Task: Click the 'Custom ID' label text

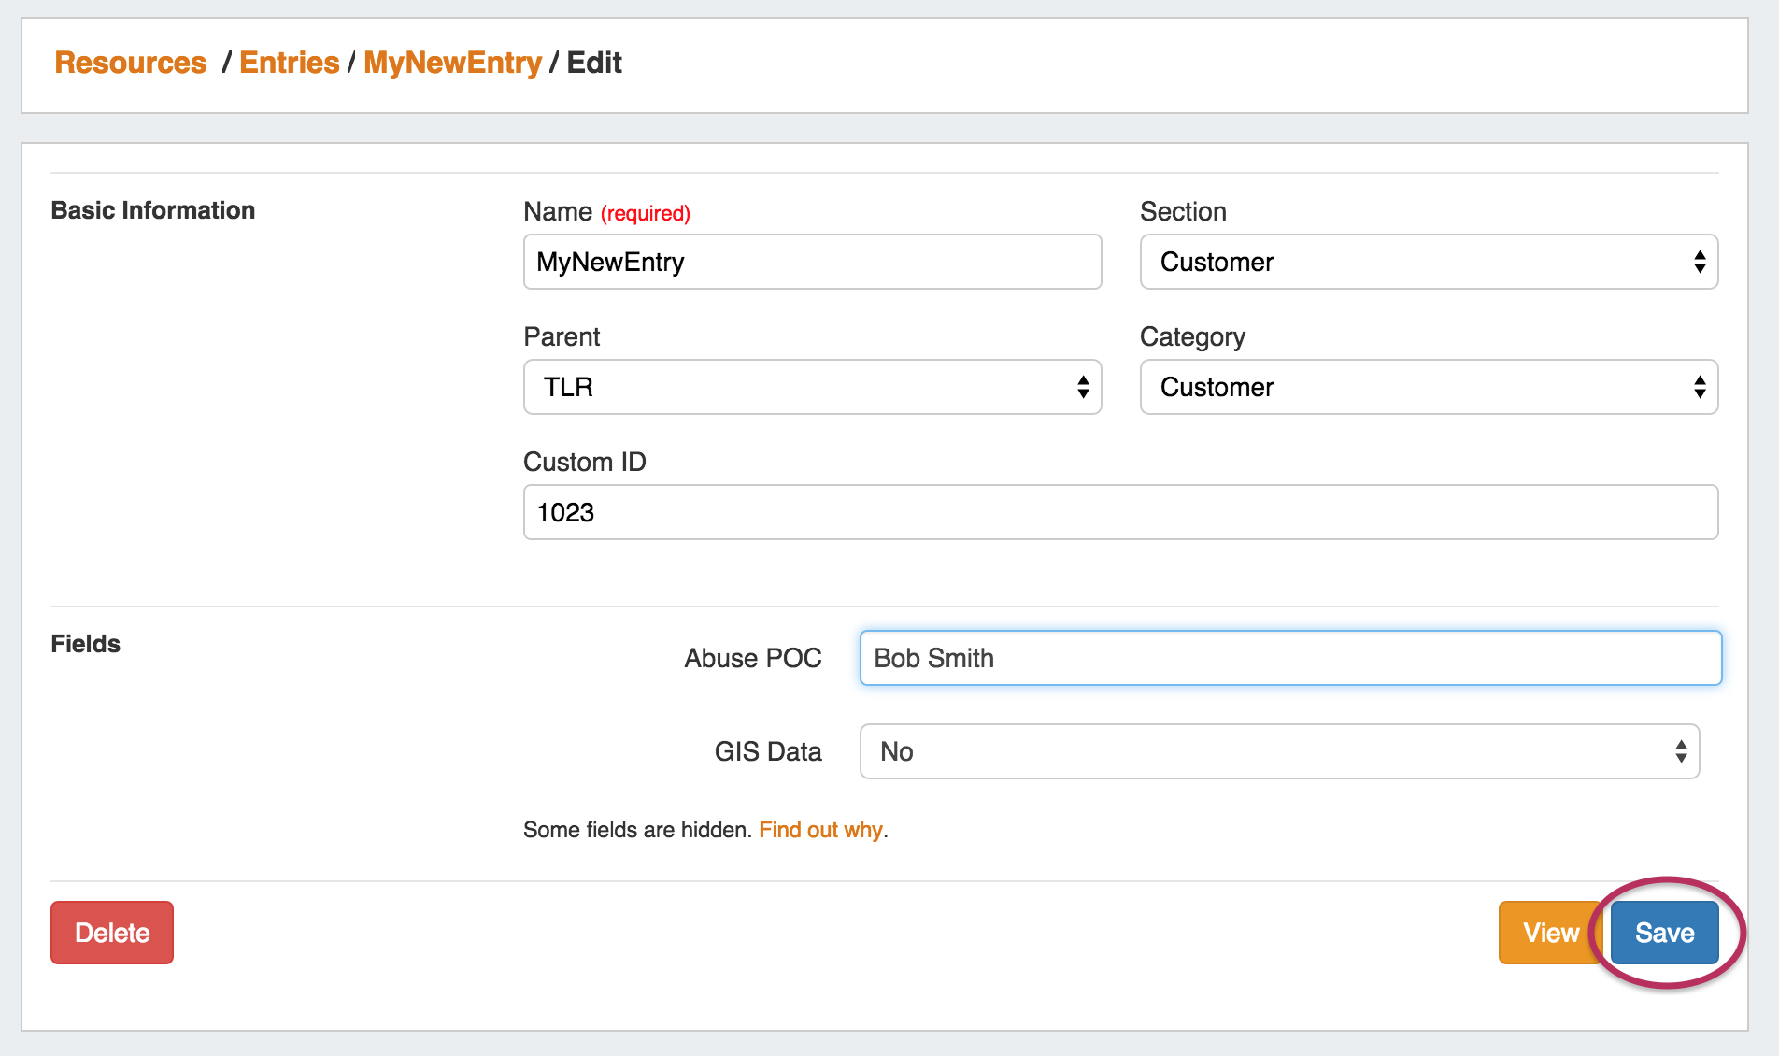Action: [x=584, y=462]
